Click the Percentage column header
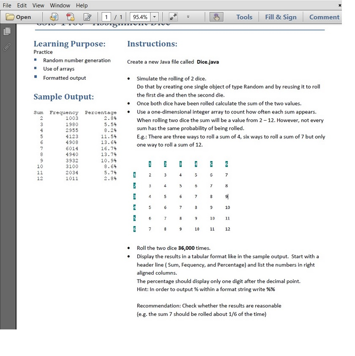This screenshot has height=356, width=355. [101, 113]
